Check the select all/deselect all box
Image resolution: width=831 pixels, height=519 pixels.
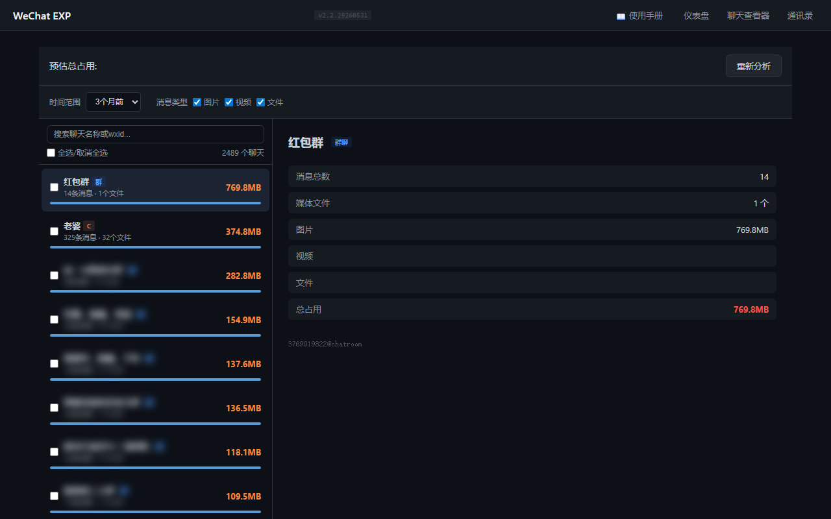[x=51, y=153]
